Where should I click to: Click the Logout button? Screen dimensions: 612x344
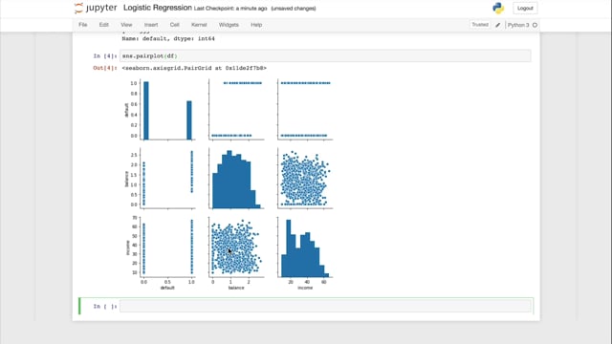tap(525, 9)
